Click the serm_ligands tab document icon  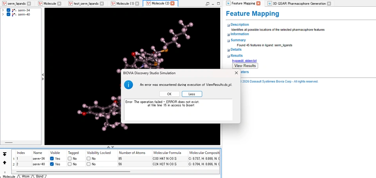tap(4, 4)
